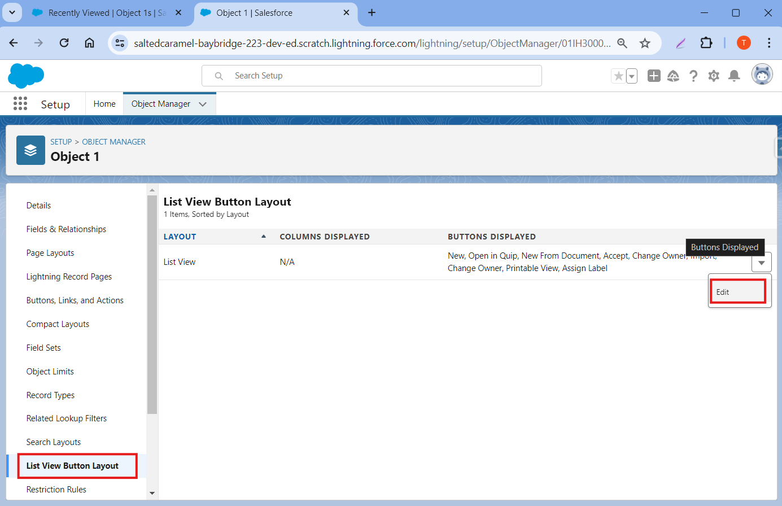Image resolution: width=782 pixels, height=506 pixels.
Task: Go forward in browser history
Action: pyautogui.click(x=38, y=43)
